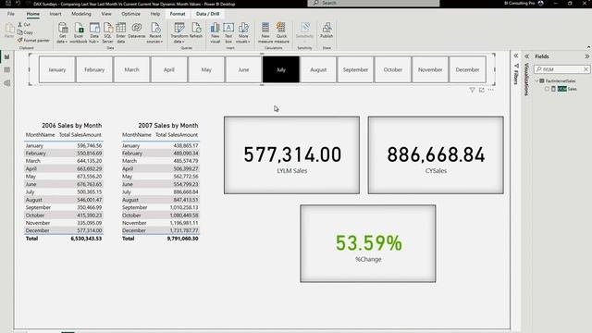Click the slicer filter icon
592x333 pixels.
[x=472, y=90]
